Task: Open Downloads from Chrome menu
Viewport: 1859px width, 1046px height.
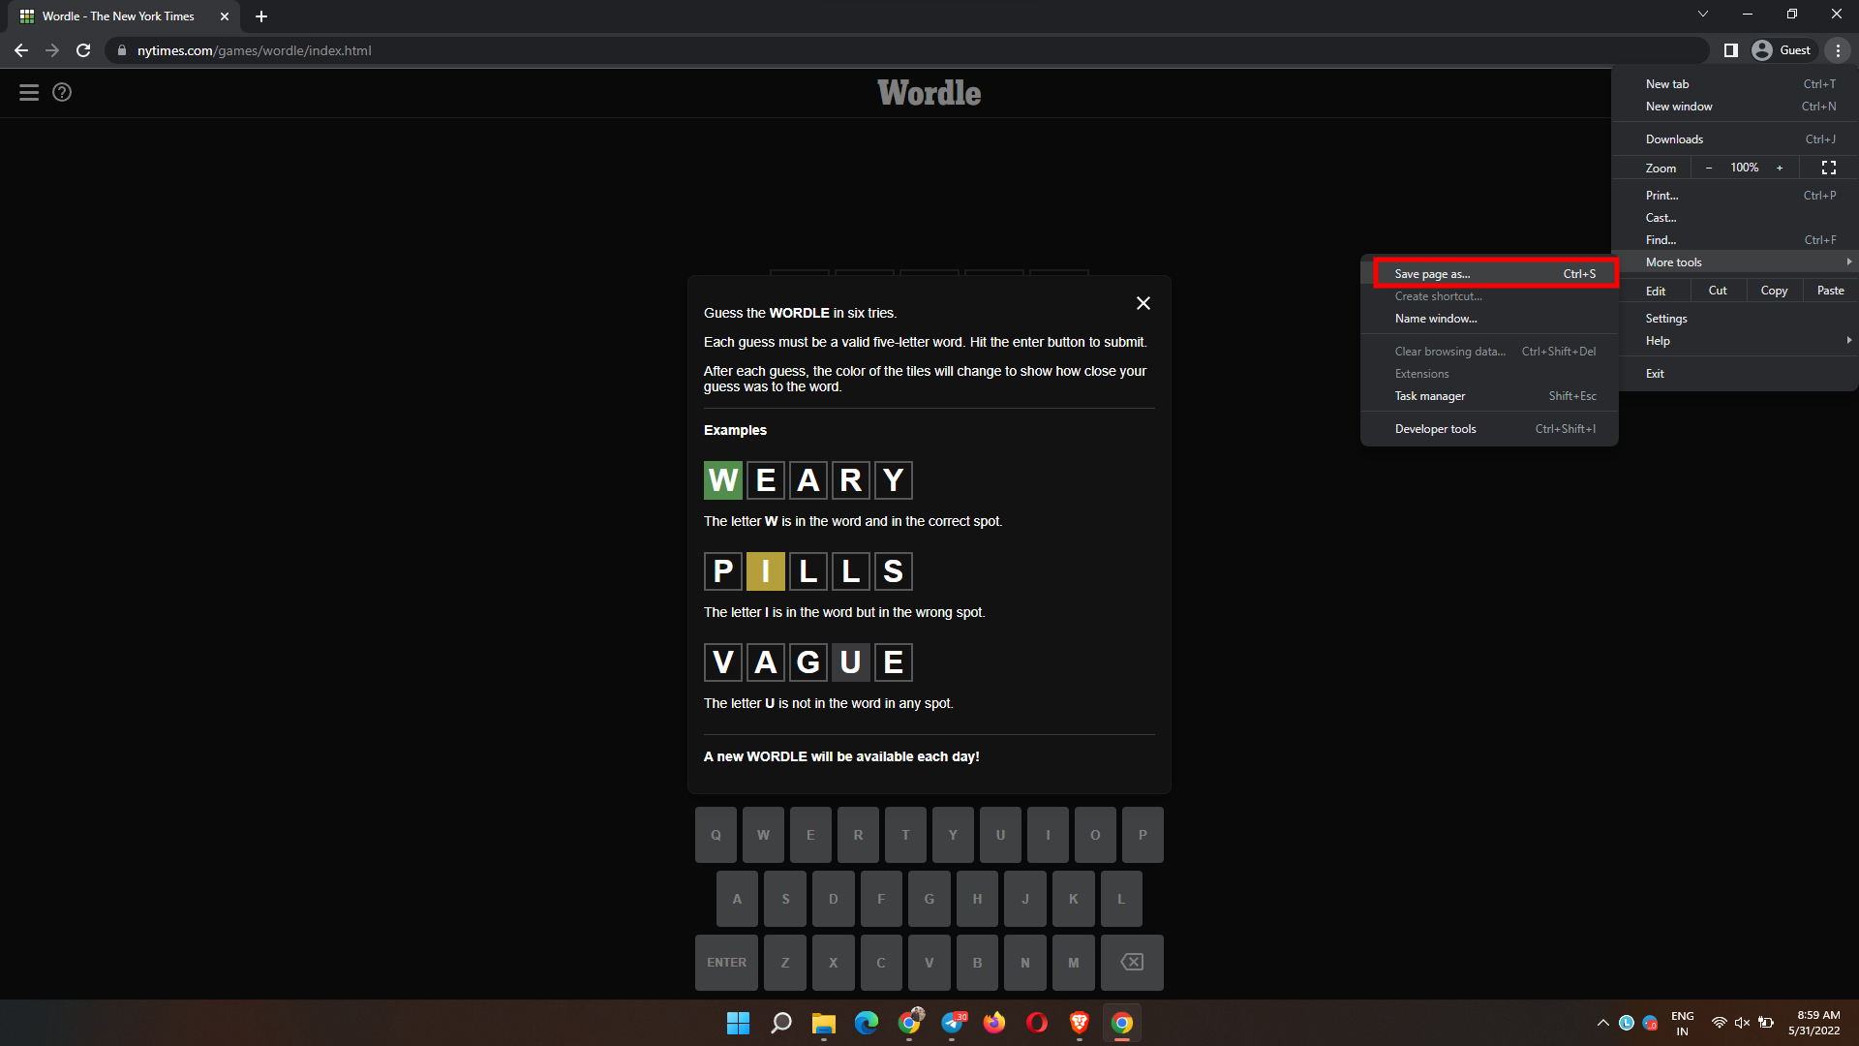Action: (x=1735, y=139)
